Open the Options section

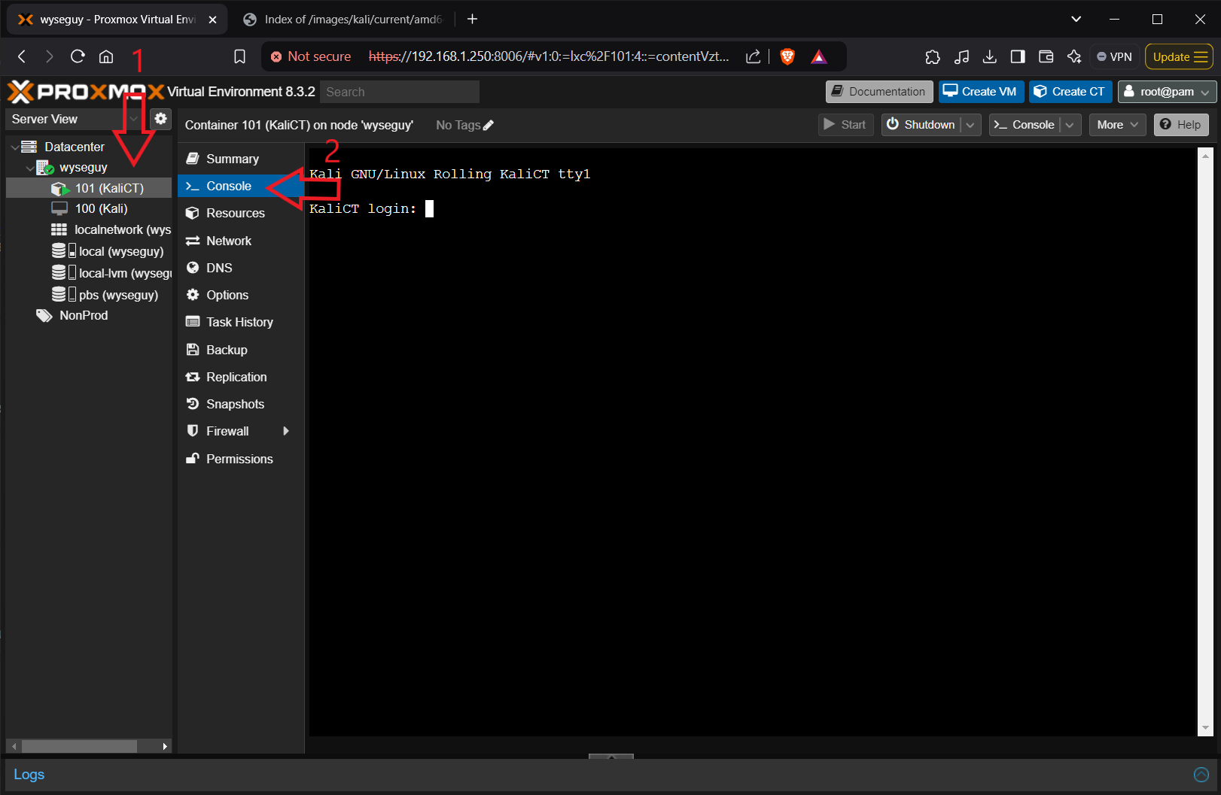click(x=241, y=295)
